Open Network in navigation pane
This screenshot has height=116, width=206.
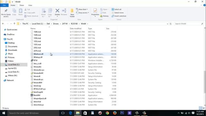[x=10, y=80]
